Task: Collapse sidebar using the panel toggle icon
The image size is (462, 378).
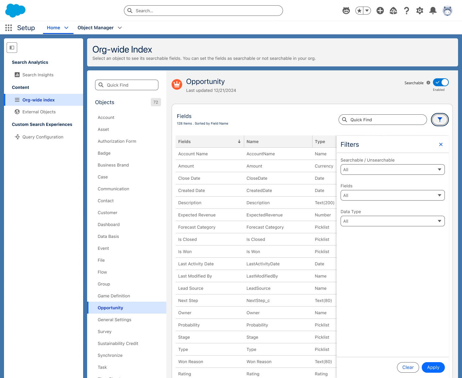Action: click(12, 48)
